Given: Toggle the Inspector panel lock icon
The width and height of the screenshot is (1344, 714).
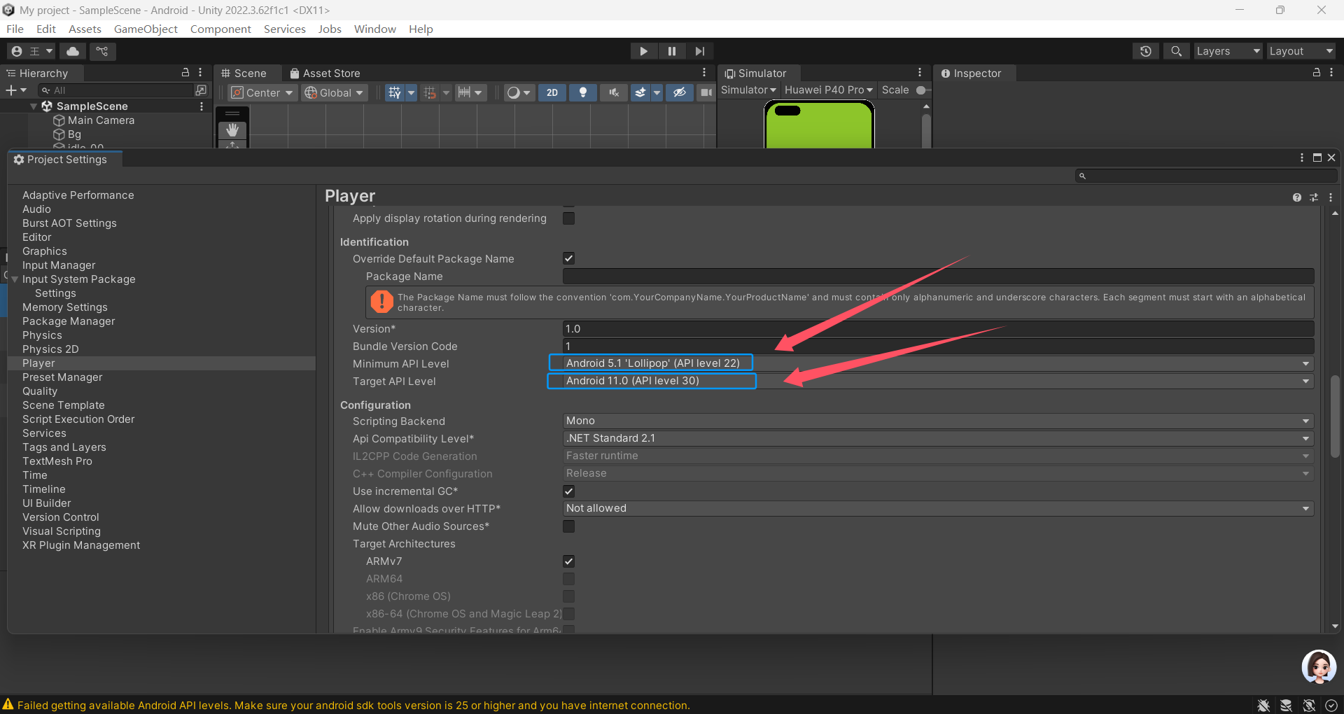Looking at the screenshot, I should [x=1316, y=73].
